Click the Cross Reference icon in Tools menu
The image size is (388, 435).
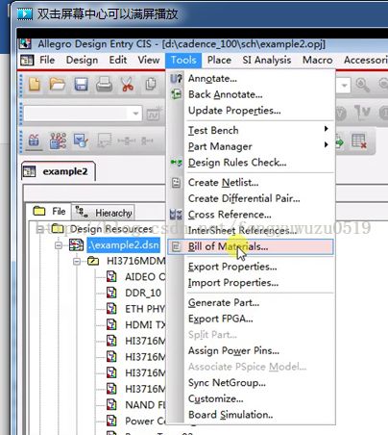point(176,215)
